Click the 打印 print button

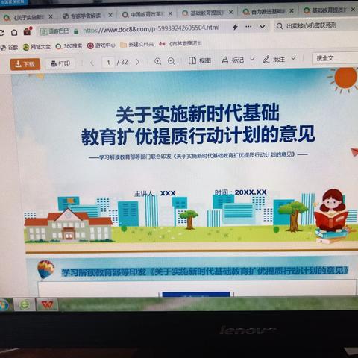60,64
